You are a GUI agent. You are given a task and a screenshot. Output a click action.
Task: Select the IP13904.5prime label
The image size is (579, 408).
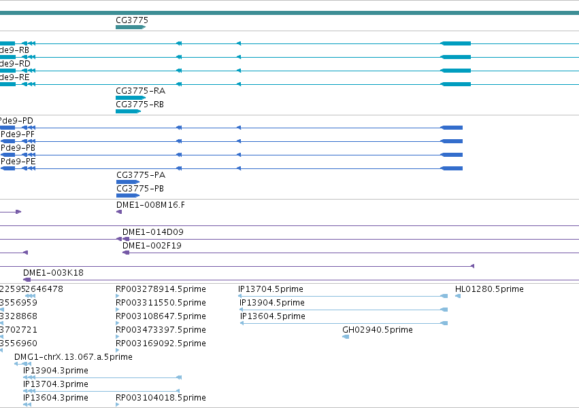272,303
